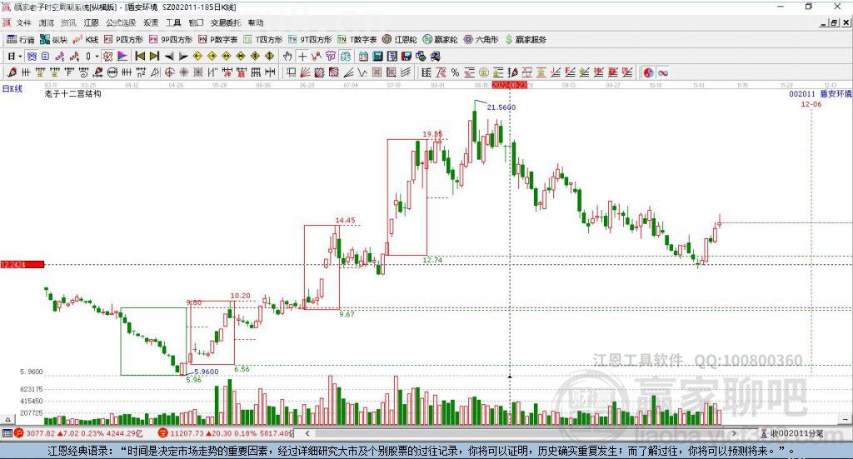The height and width of the screenshot is (459, 853).
Task: Click the red floppy save icon
Action: click(407, 56)
